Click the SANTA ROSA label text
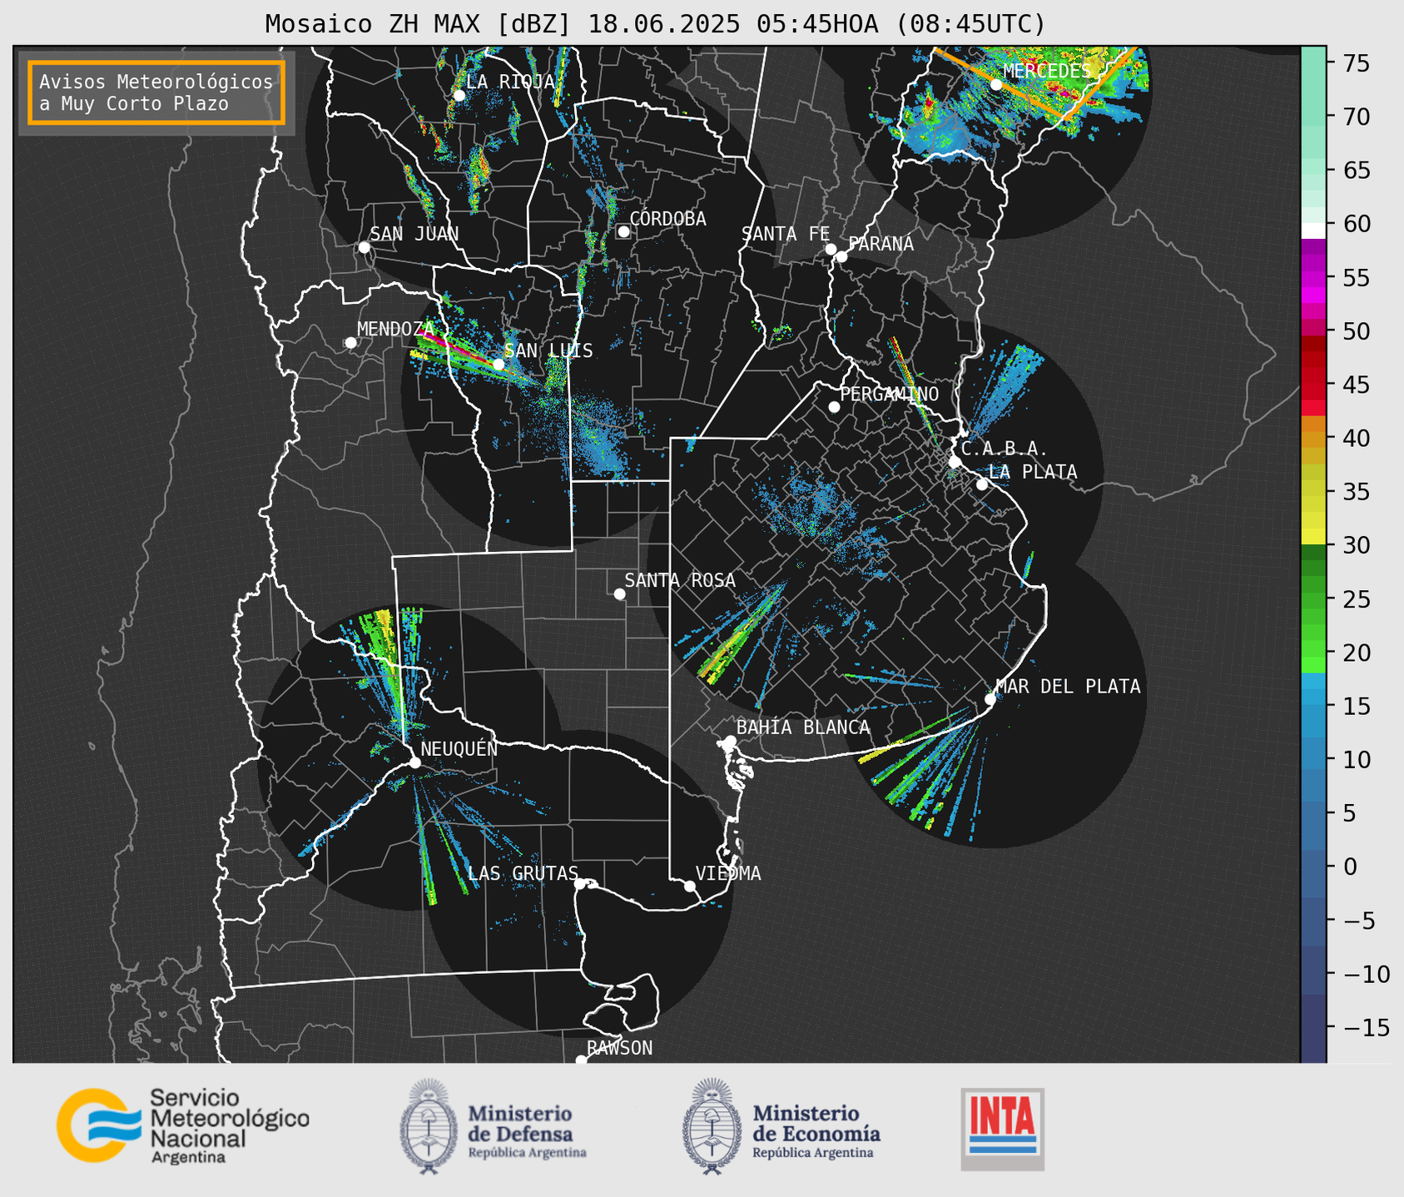Screen dimensions: 1404x1197 point(680,581)
